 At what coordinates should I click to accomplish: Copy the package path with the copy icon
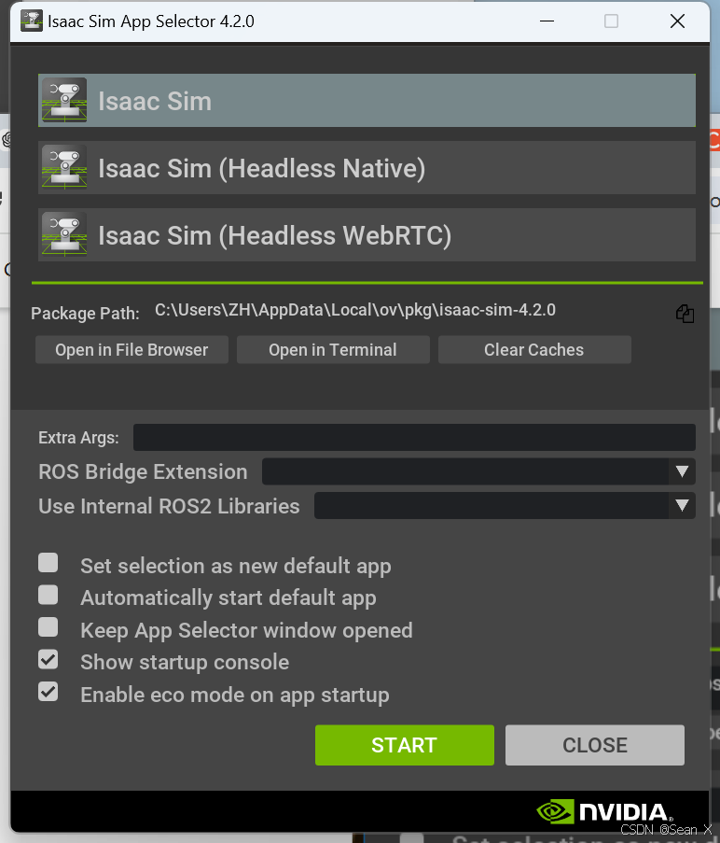tap(685, 314)
